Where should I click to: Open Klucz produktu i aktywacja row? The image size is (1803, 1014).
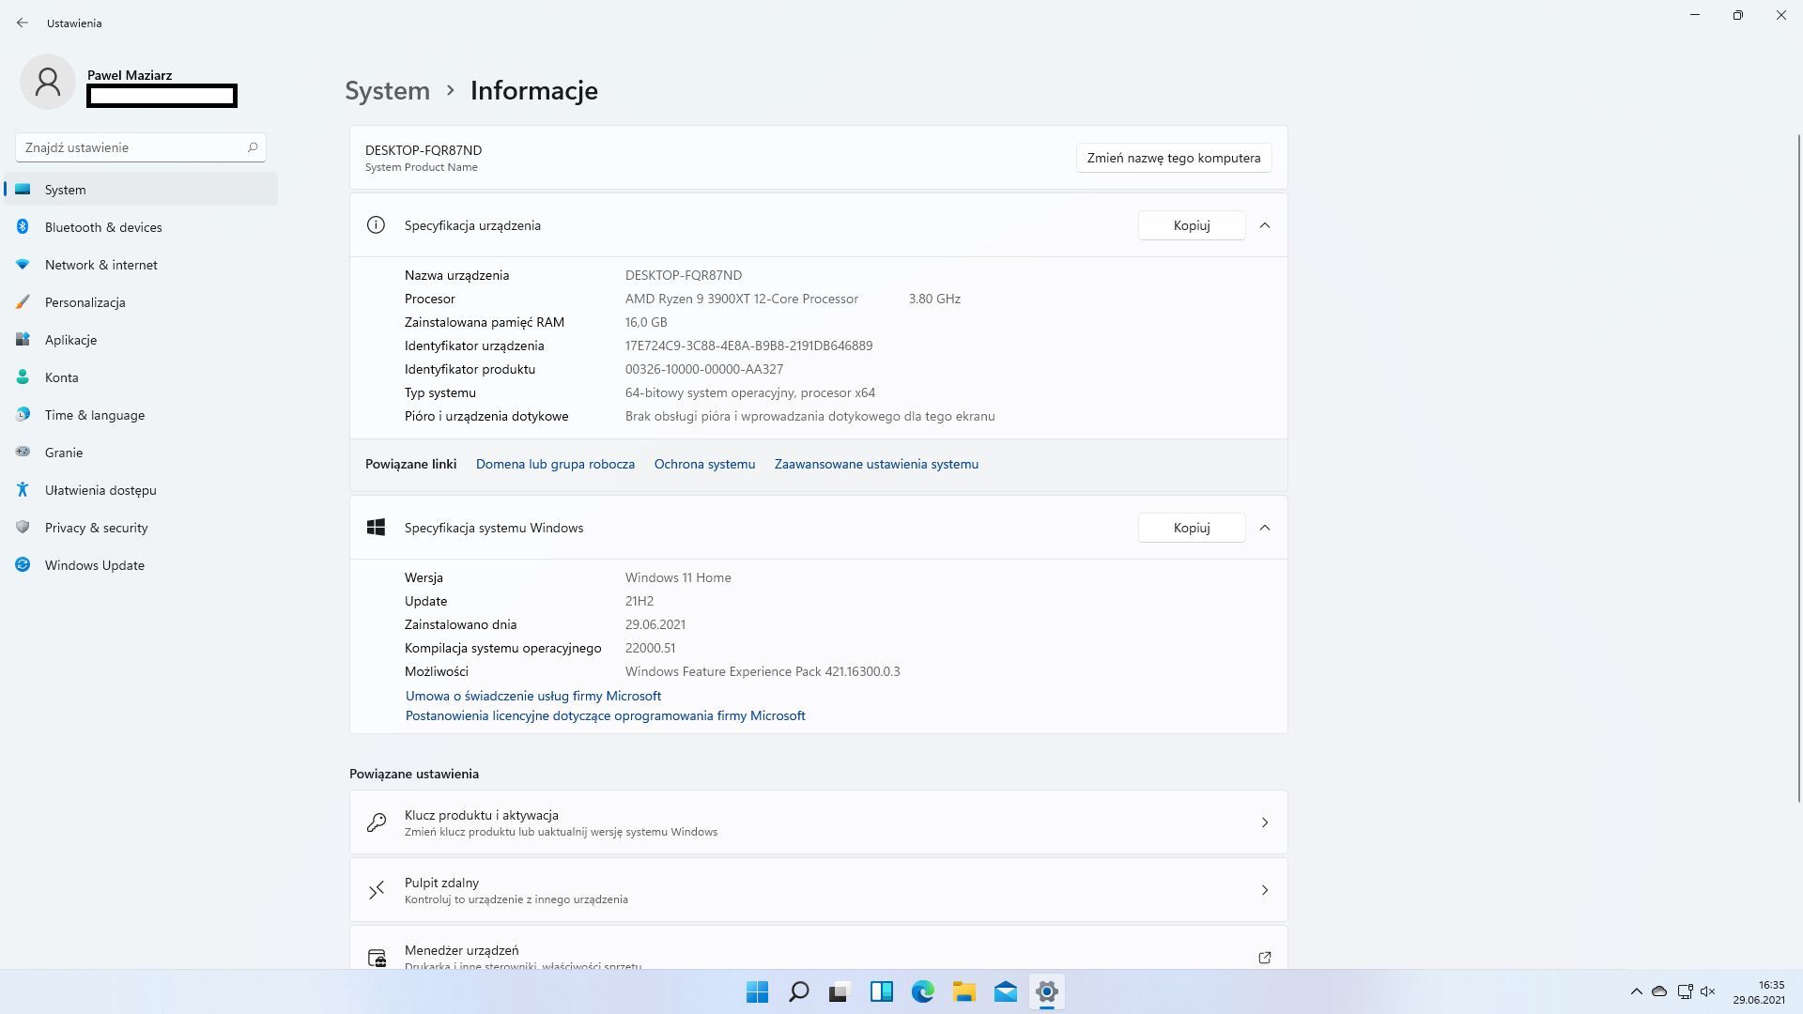(x=818, y=822)
